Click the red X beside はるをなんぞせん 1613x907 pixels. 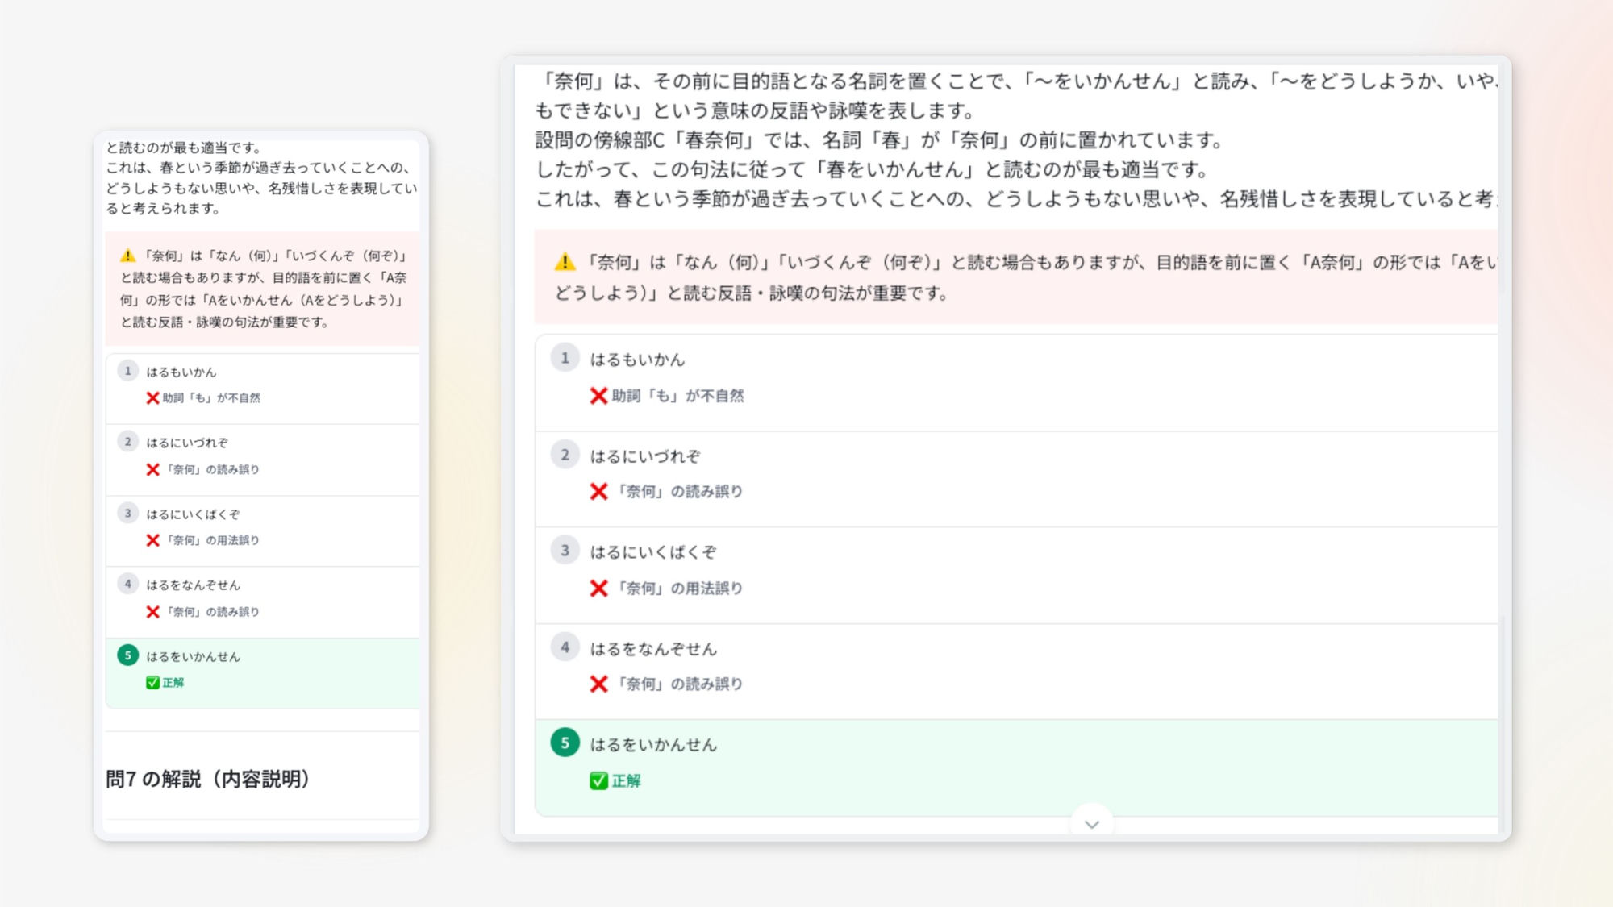click(x=598, y=684)
